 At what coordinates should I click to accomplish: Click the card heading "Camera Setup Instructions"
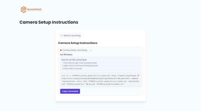pos(78,43)
